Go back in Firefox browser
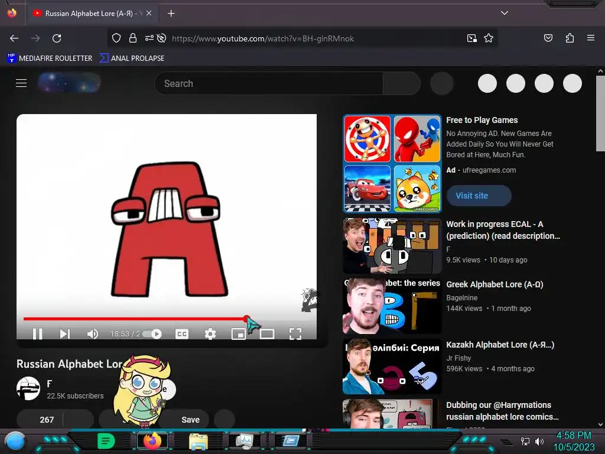605x454 pixels. (14, 38)
